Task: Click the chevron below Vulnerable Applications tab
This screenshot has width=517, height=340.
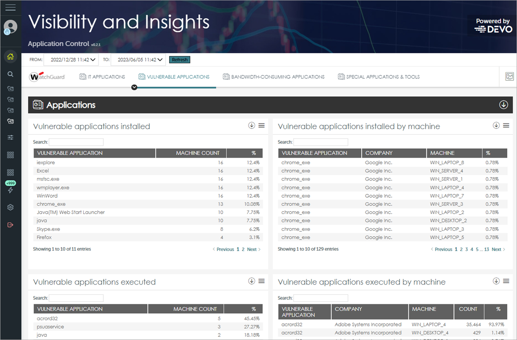Action: click(134, 87)
